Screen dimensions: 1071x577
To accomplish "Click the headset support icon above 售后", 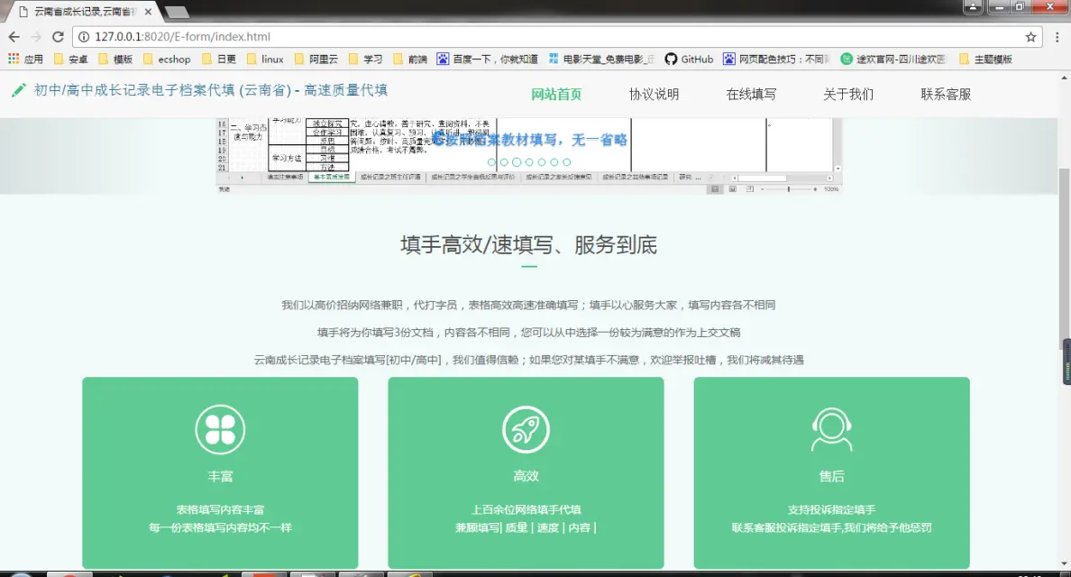I will click(x=831, y=429).
